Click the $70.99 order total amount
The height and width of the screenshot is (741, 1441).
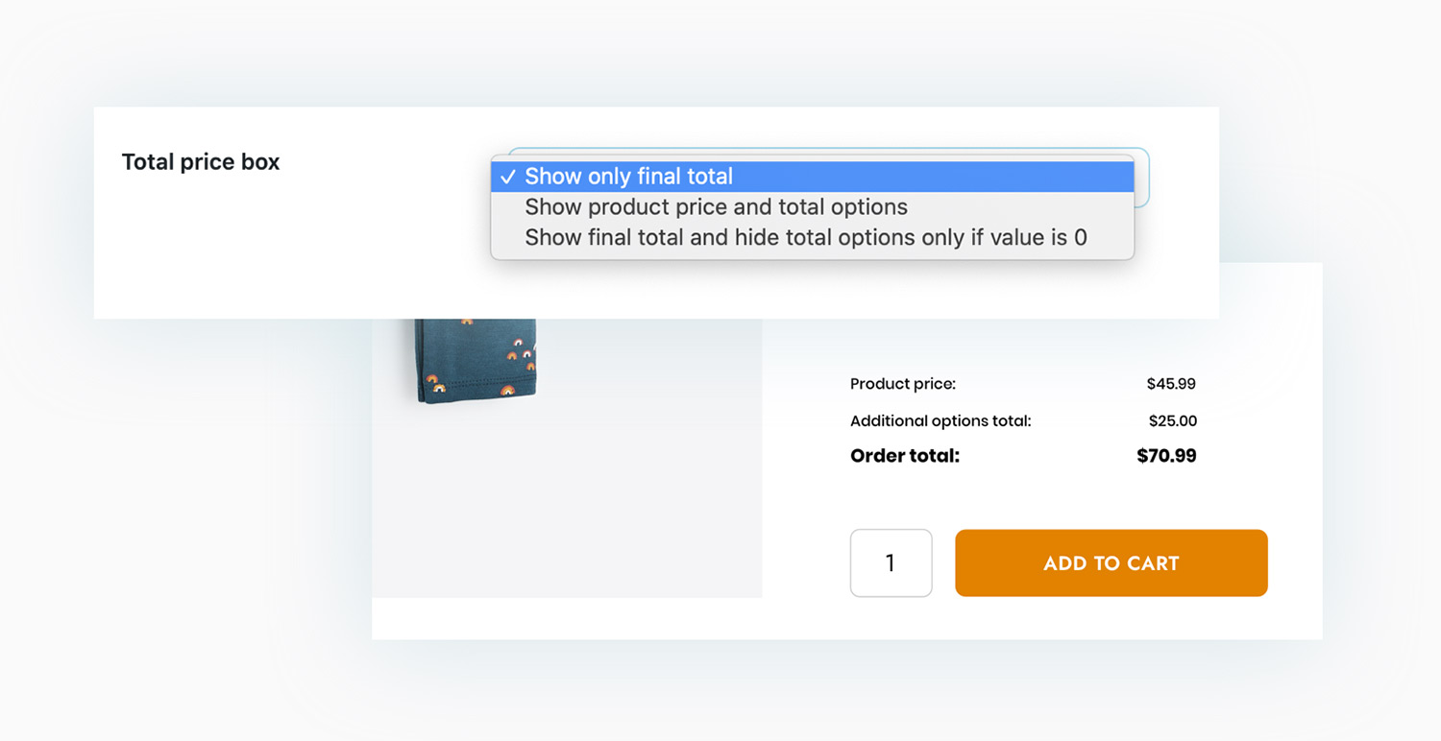coord(1166,456)
